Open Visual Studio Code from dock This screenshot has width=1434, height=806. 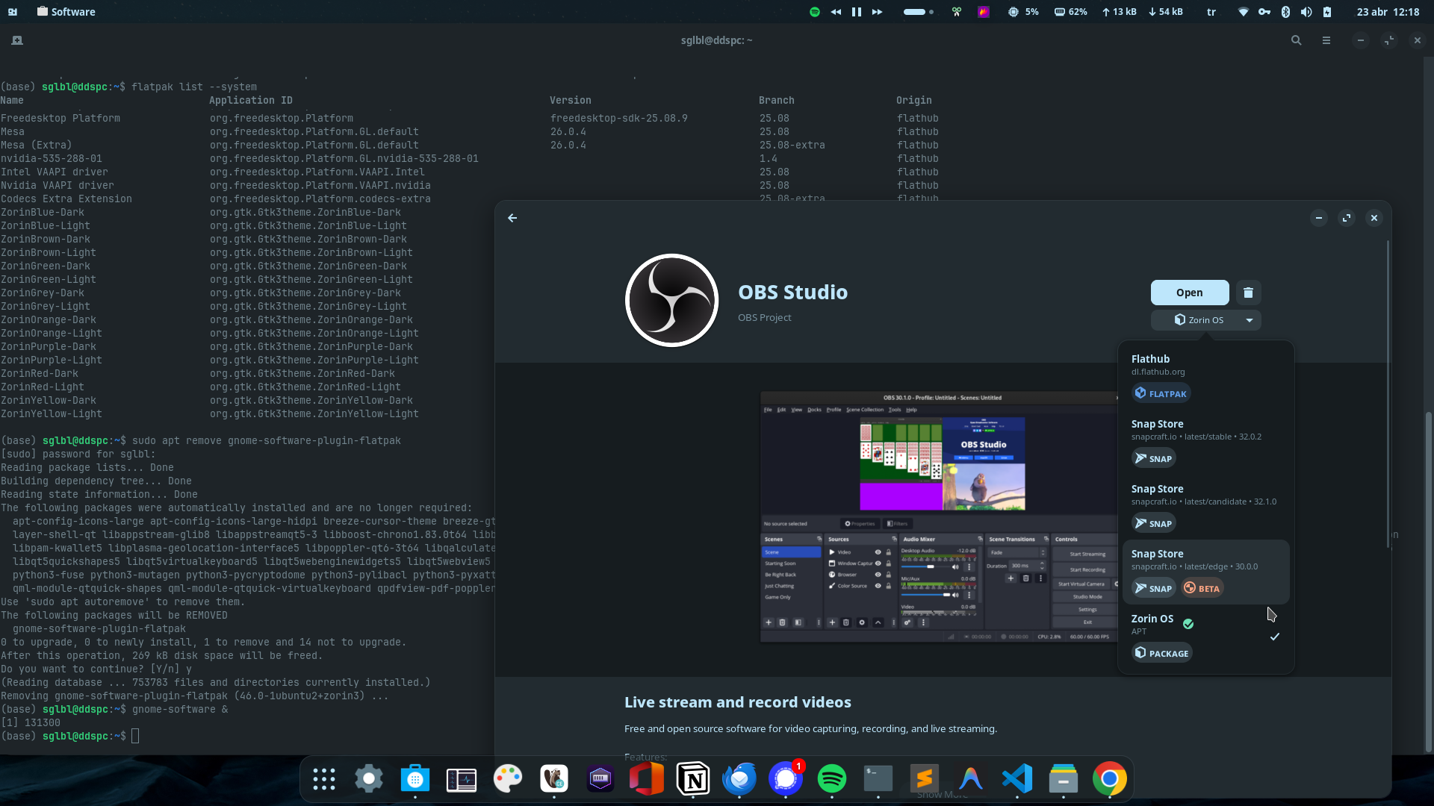pos(1017,779)
